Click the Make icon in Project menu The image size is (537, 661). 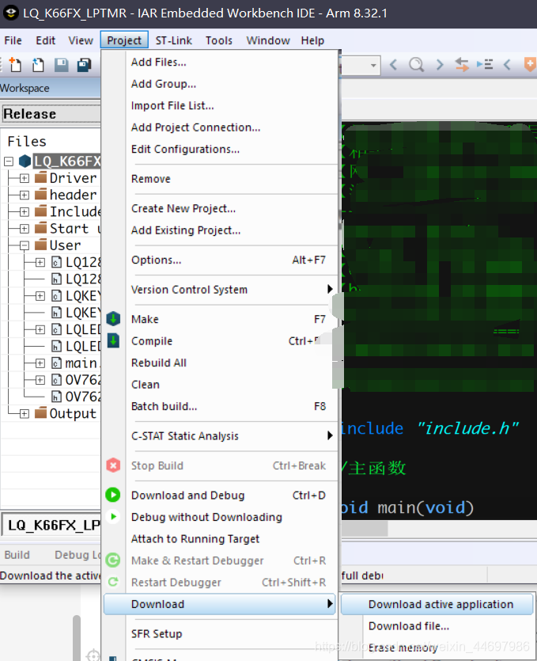point(113,319)
